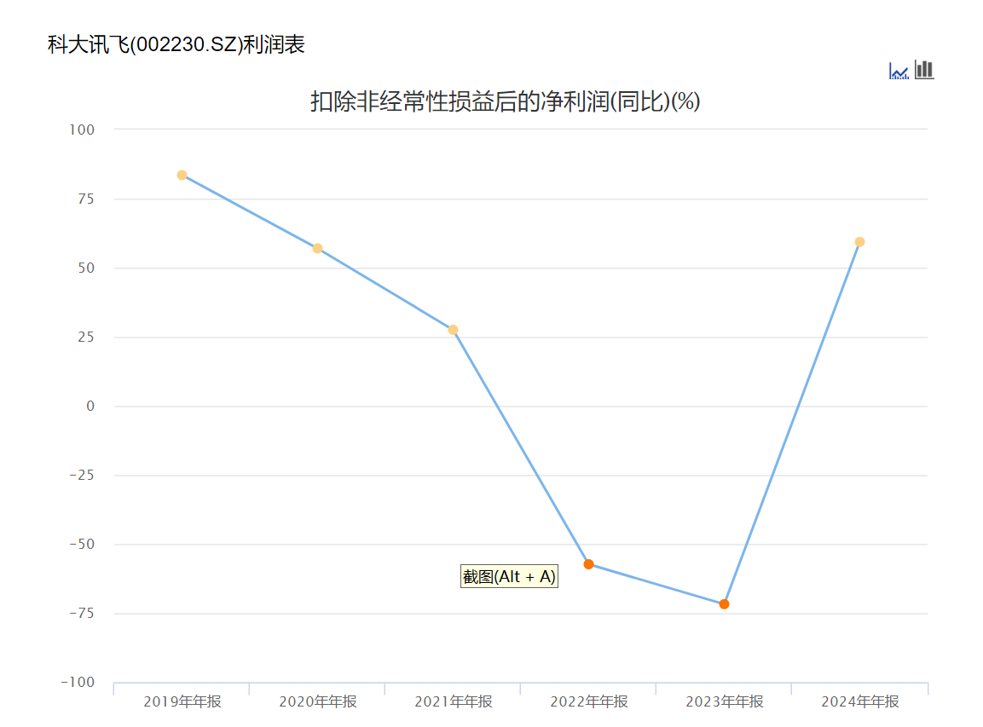Viewport: 983px width, 727px height.
Task: Select the orange 2023年年报 data point
Action: [x=724, y=604]
